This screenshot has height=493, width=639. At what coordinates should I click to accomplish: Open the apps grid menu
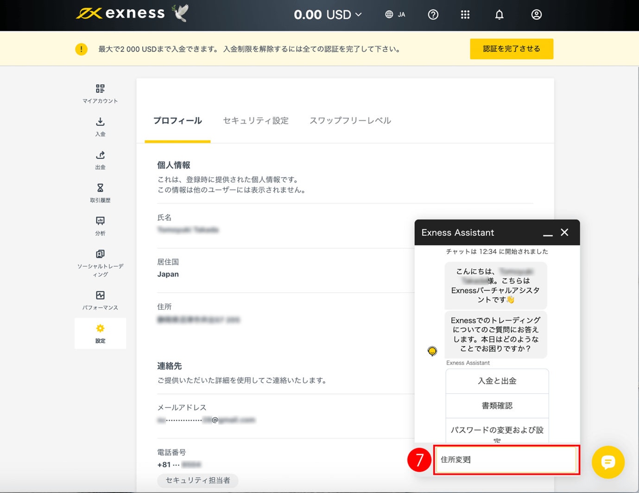click(x=465, y=15)
